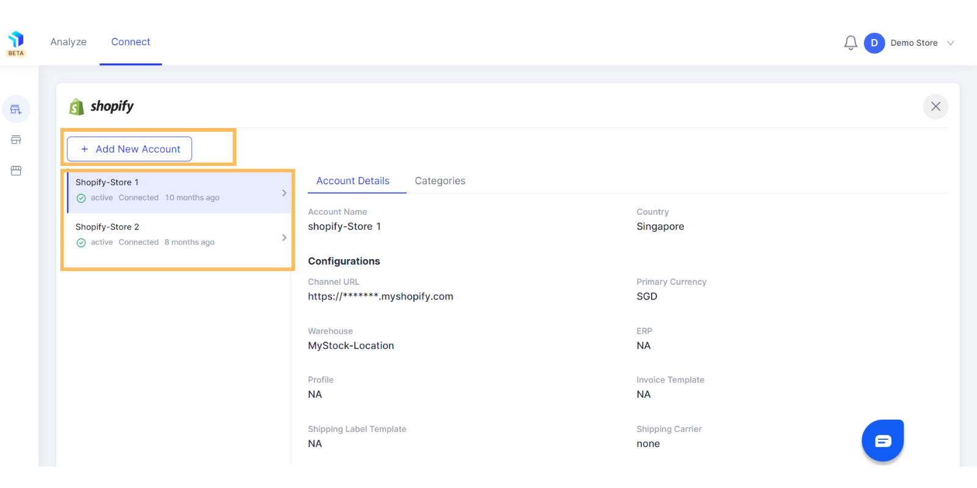The width and height of the screenshot is (977, 488).
Task: Click MyStock-Location warehouse value
Action: pos(351,345)
